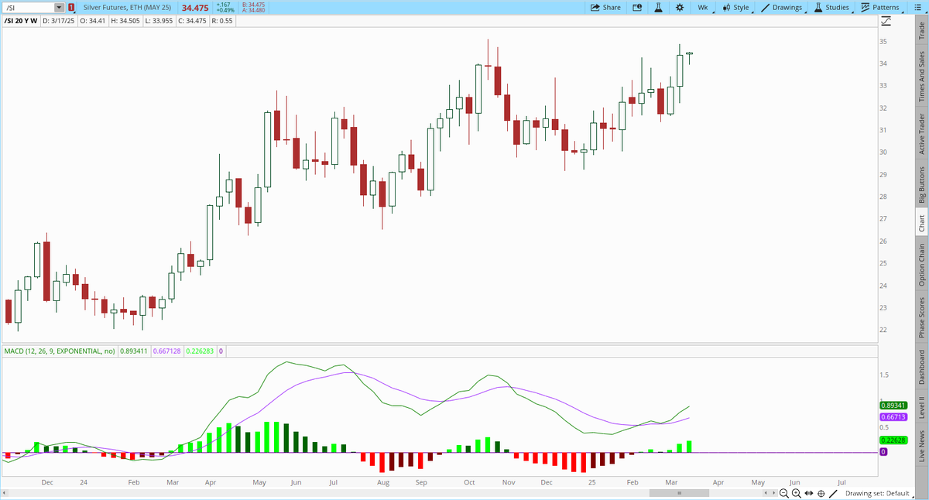Open chart settings gear icon
The width and height of the screenshot is (929, 500).
679,7
